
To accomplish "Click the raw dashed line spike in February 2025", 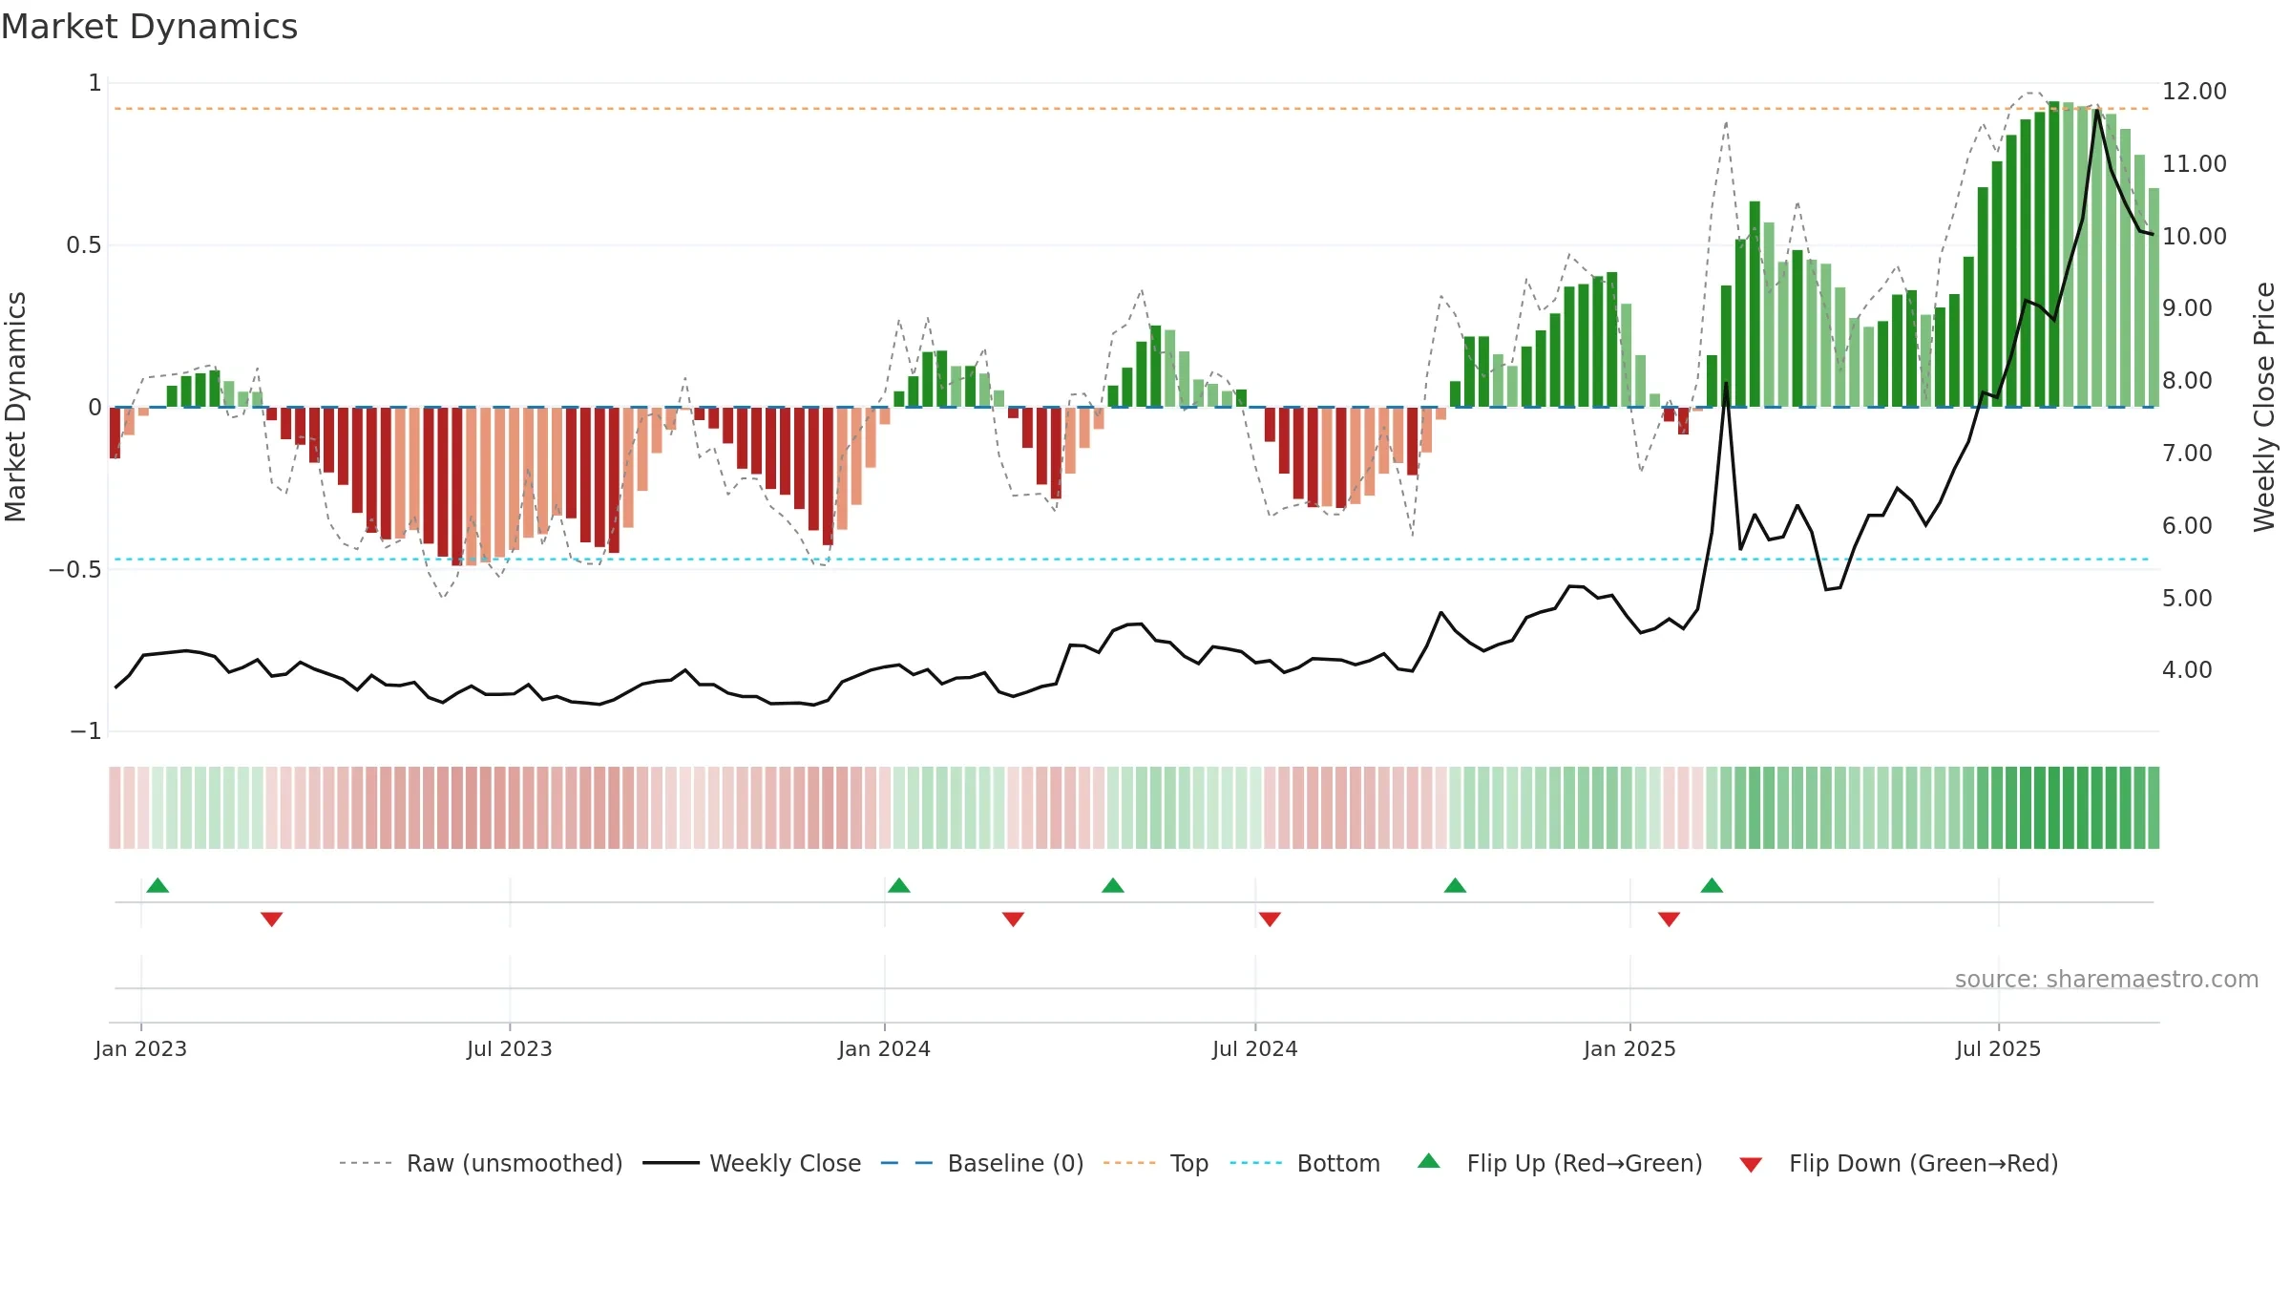I will [1726, 122].
